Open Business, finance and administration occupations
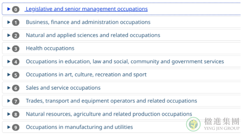Image resolution: width=243 pixels, height=135 pixels. tap(88, 22)
